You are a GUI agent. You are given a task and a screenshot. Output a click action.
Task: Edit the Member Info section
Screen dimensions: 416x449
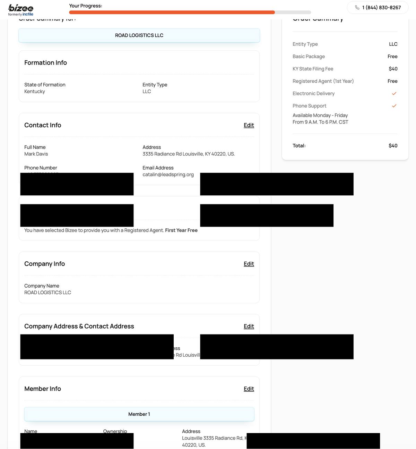[249, 389]
